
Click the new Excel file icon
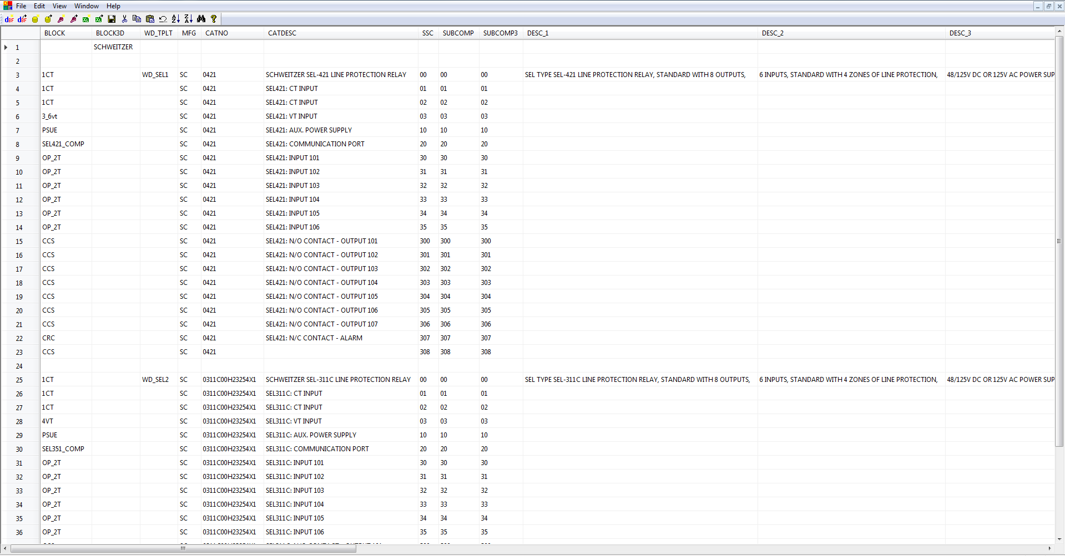[86, 19]
